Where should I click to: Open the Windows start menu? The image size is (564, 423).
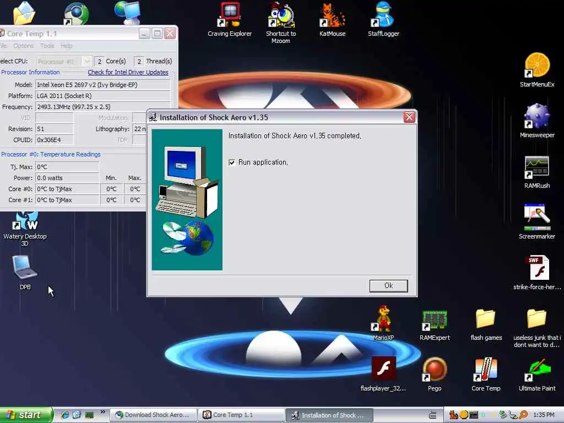click(x=25, y=415)
